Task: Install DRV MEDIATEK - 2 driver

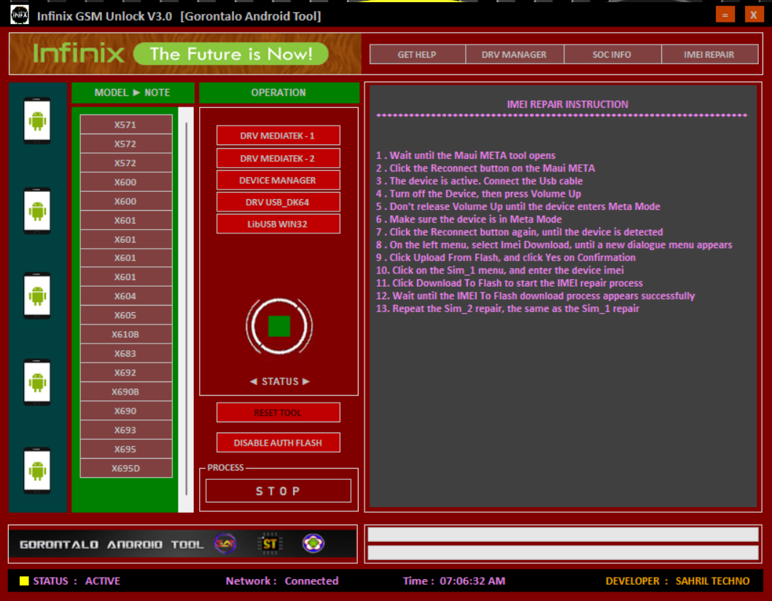Action: [x=278, y=158]
